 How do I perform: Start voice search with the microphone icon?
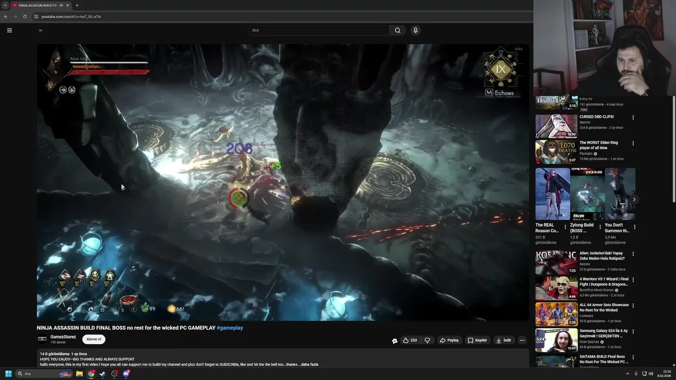[x=416, y=30]
